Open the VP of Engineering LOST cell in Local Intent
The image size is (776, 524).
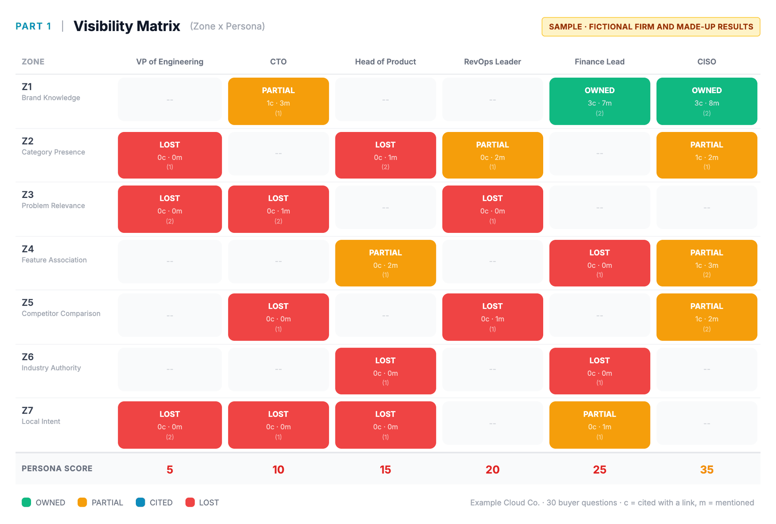[x=170, y=425]
